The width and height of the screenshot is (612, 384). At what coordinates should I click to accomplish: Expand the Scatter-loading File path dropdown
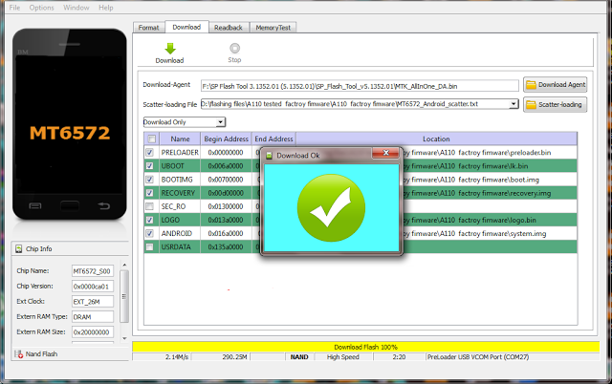[x=514, y=104]
